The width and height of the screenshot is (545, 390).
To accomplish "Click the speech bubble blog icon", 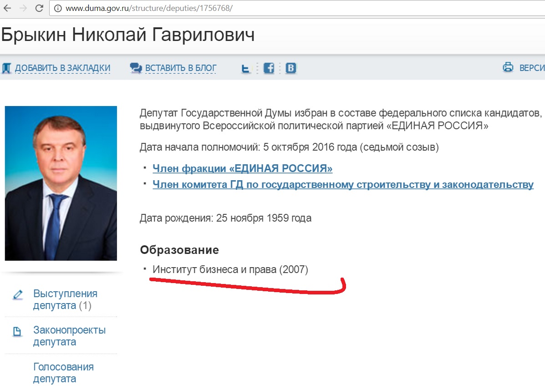I will pyautogui.click(x=136, y=68).
